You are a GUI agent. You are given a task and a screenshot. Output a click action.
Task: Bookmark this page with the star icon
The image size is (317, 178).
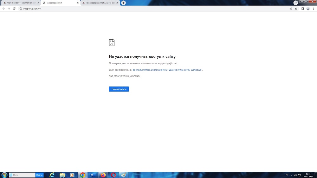point(296,9)
